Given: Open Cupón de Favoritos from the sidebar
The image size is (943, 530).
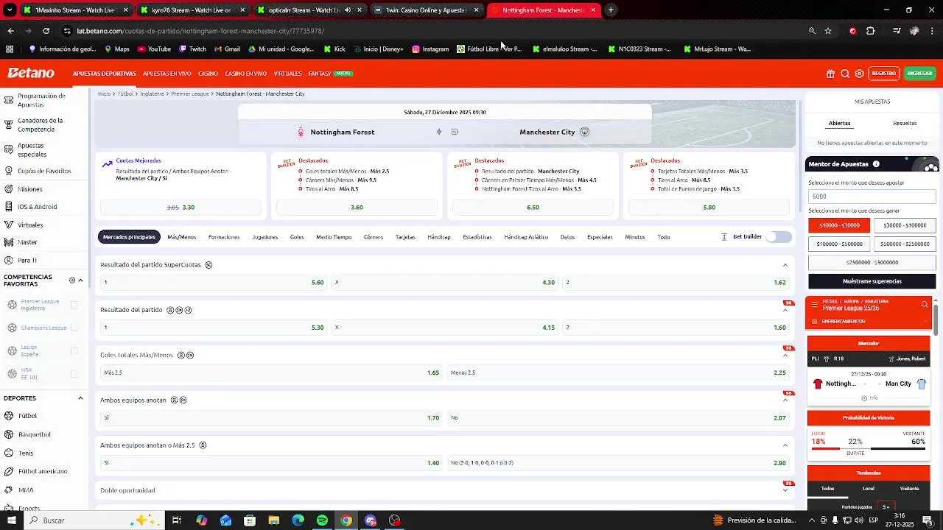Looking at the screenshot, I should (44, 171).
